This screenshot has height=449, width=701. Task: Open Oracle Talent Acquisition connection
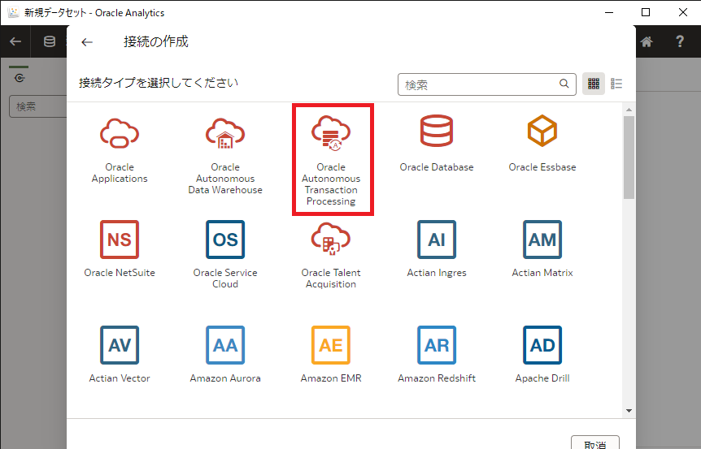tap(331, 240)
